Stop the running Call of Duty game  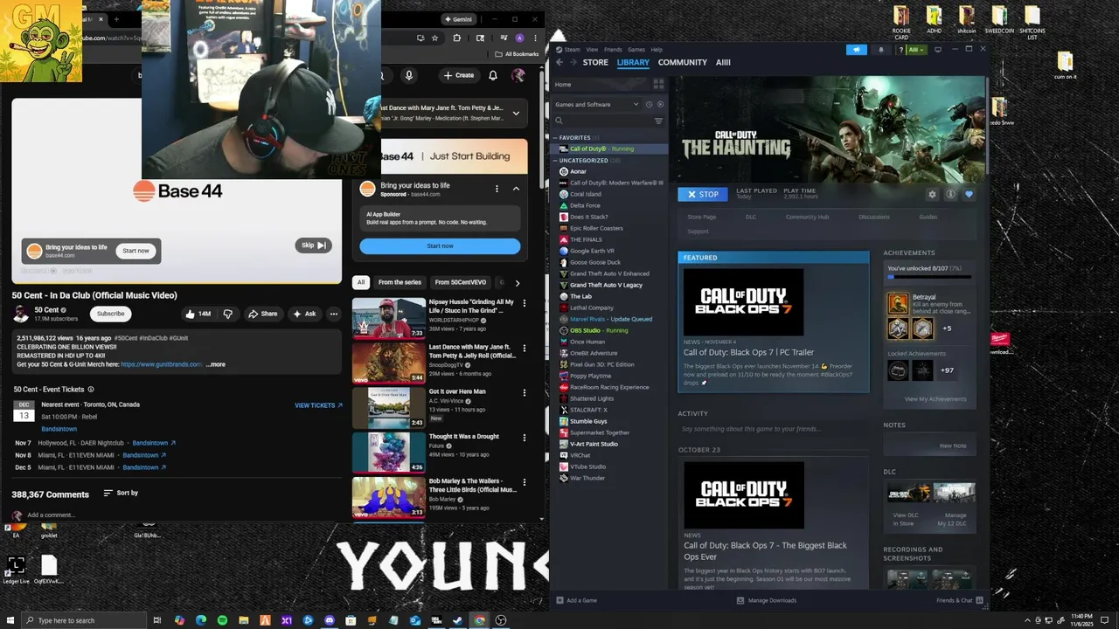[703, 195]
